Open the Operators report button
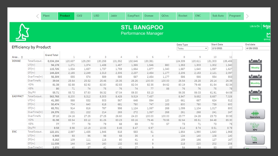Image resolution: width=278 pixels, height=156 pixels. tap(255, 114)
